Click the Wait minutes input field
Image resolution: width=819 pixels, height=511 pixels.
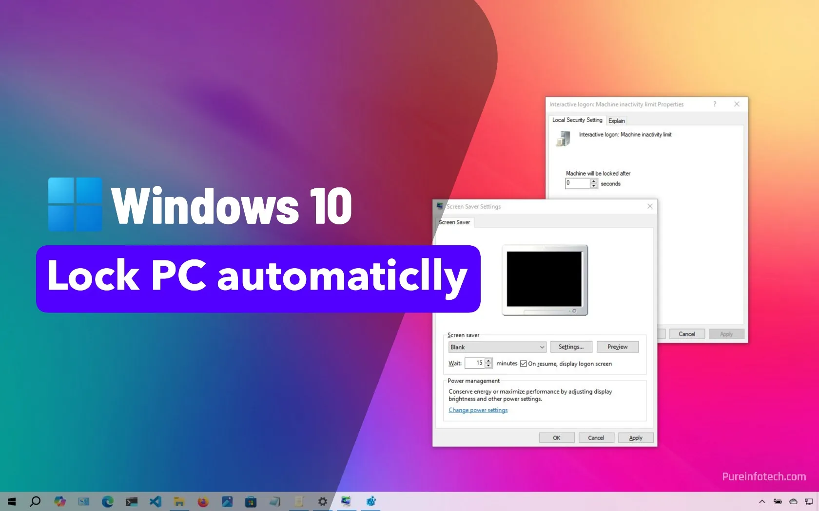(475, 363)
